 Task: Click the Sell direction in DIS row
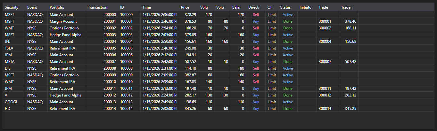point(256,68)
